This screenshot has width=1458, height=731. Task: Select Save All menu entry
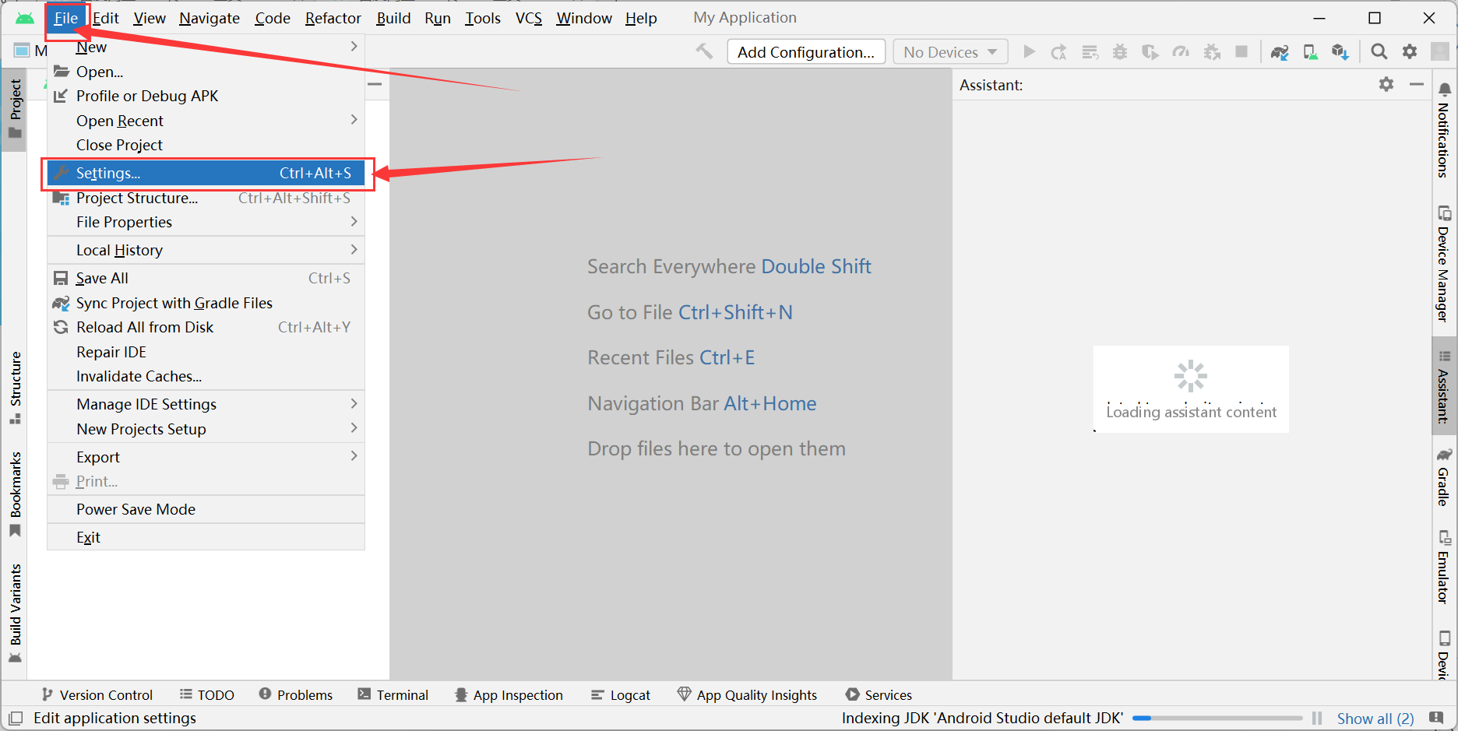point(206,278)
